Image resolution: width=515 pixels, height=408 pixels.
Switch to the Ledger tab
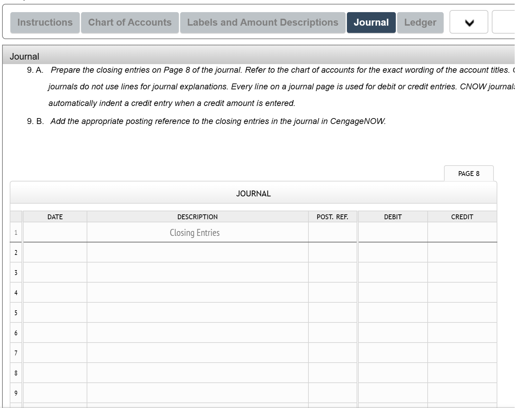[420, 22]
